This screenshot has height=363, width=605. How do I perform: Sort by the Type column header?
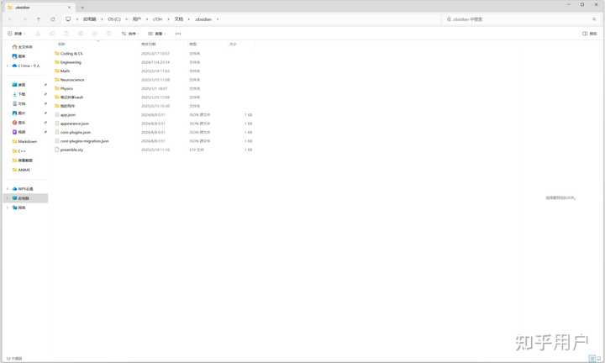point(193,45)
